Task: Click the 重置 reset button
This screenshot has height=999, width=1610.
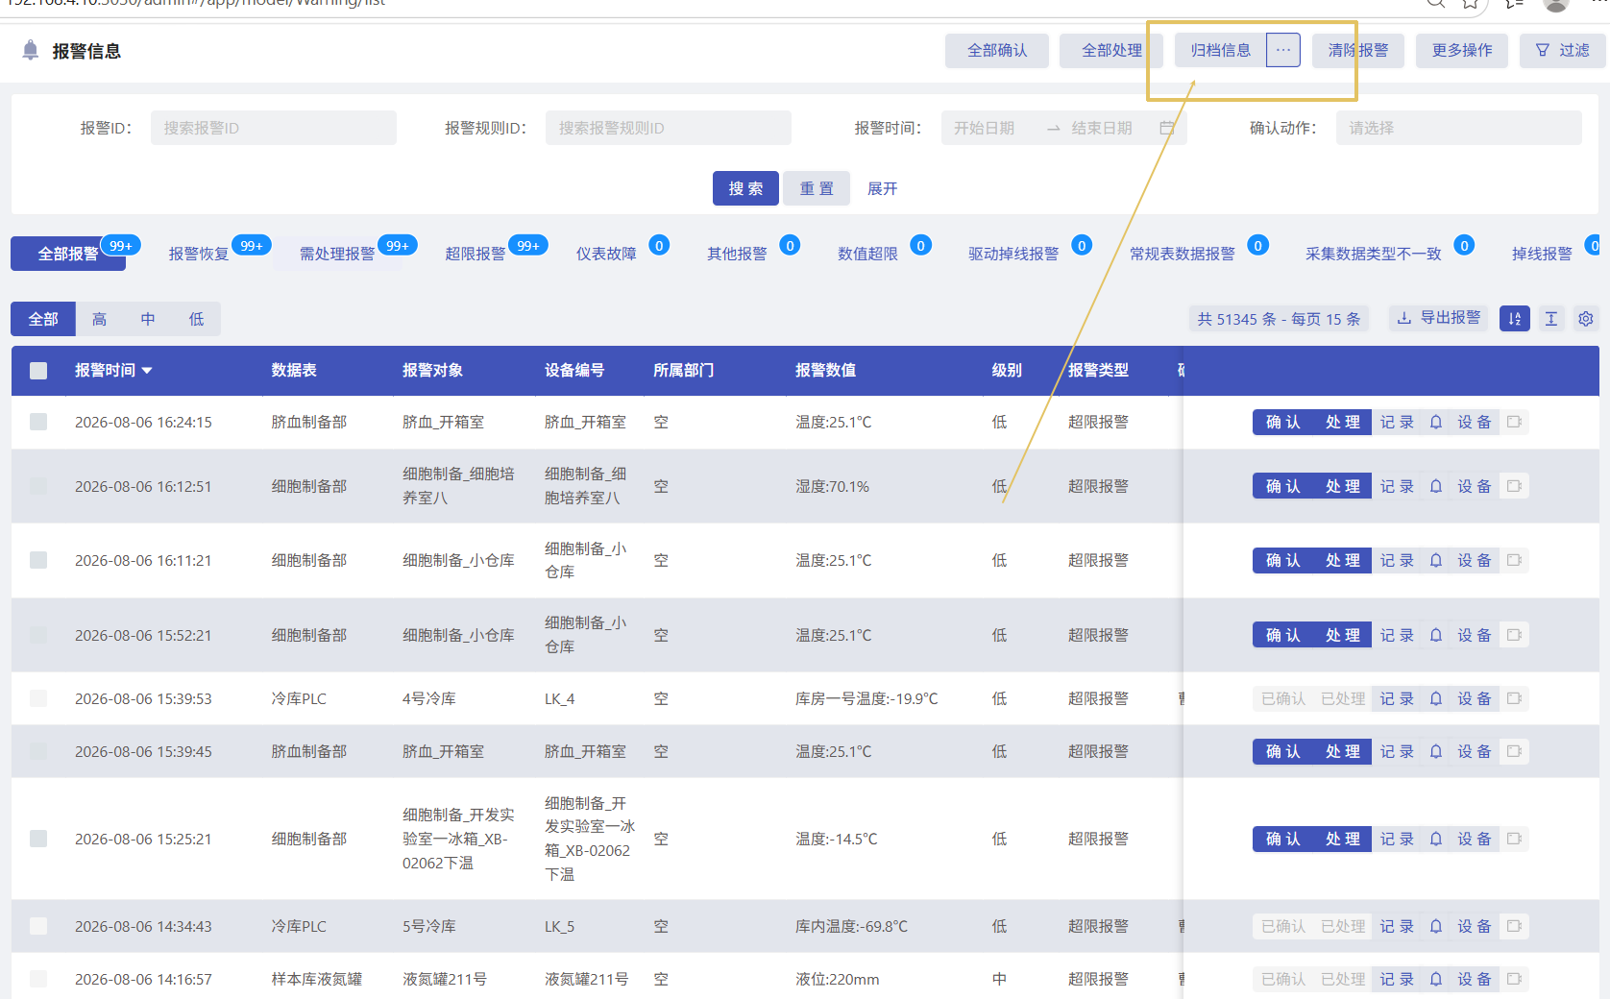Action: point(817,188)
